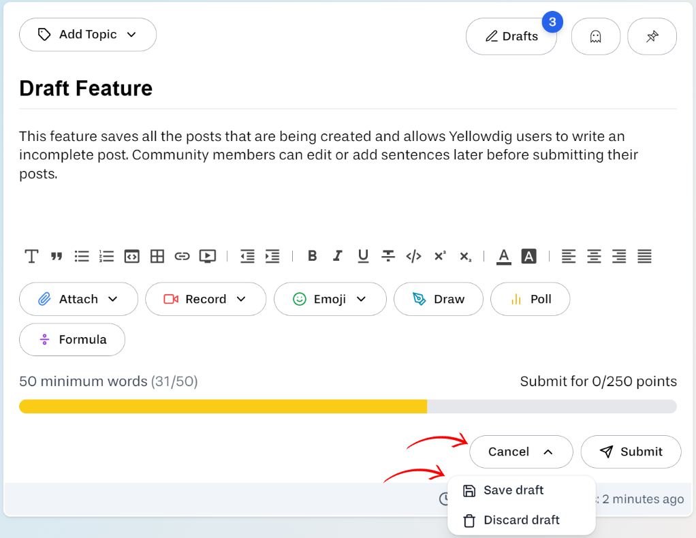Embed a video

pos(207,256)
